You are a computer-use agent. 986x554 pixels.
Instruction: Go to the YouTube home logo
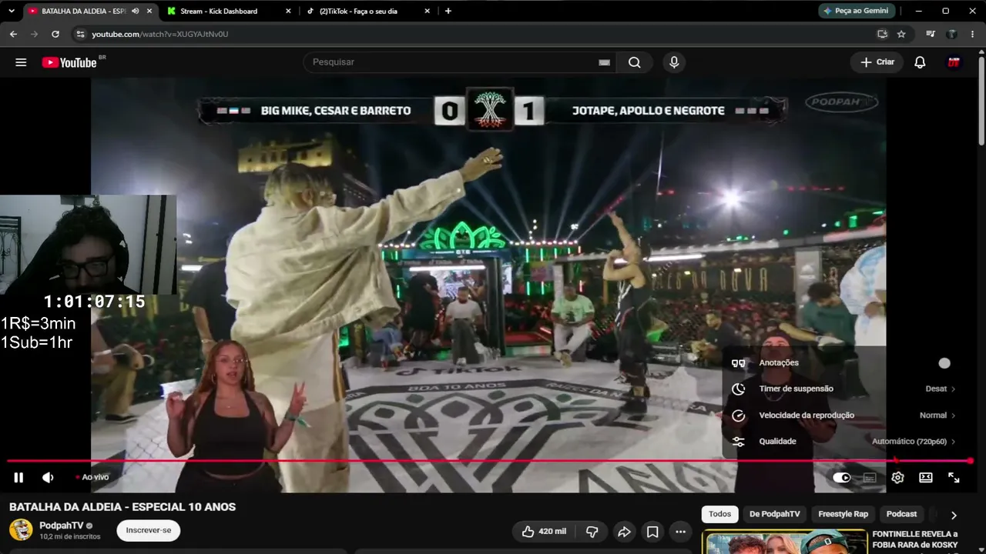pyautogui.click(x=69, y=62)
